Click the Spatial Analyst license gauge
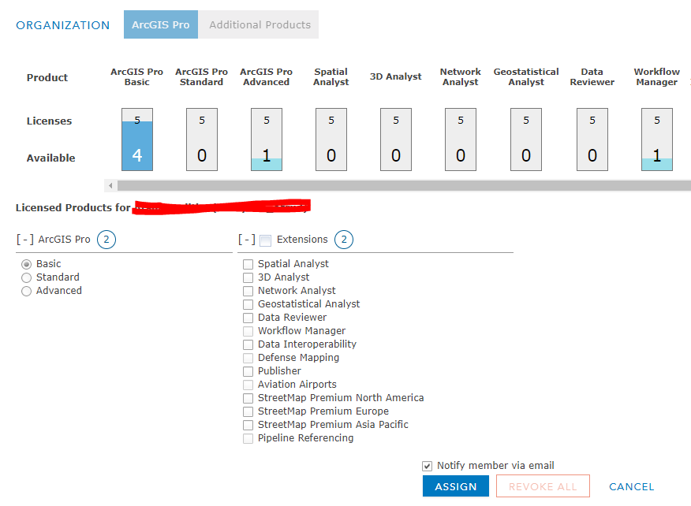The height and width of the screenshot is (506, 691). click(331, 140)
